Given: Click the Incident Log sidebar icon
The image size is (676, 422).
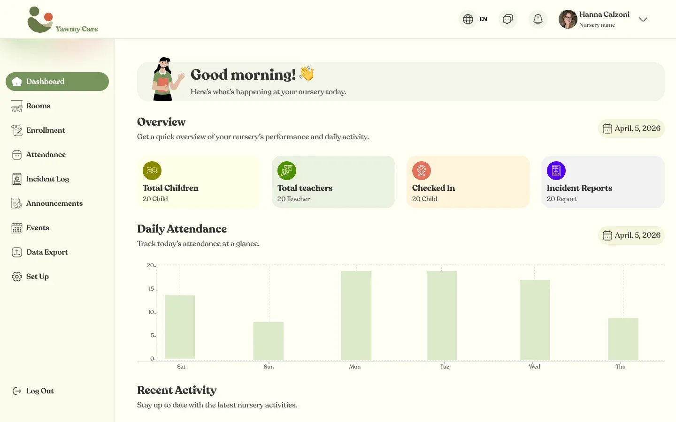Looking at the screenshot, I should pos(17,179).
